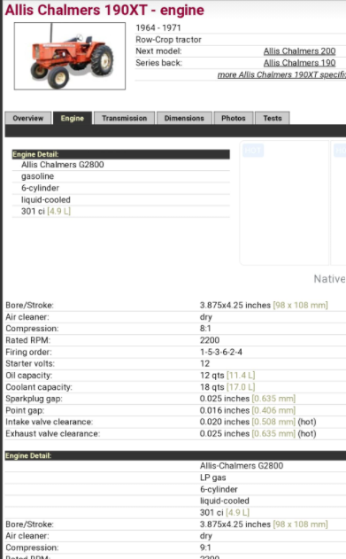Click the Native advertisement label
Viewport: 346px width, 559px height.
329,279
